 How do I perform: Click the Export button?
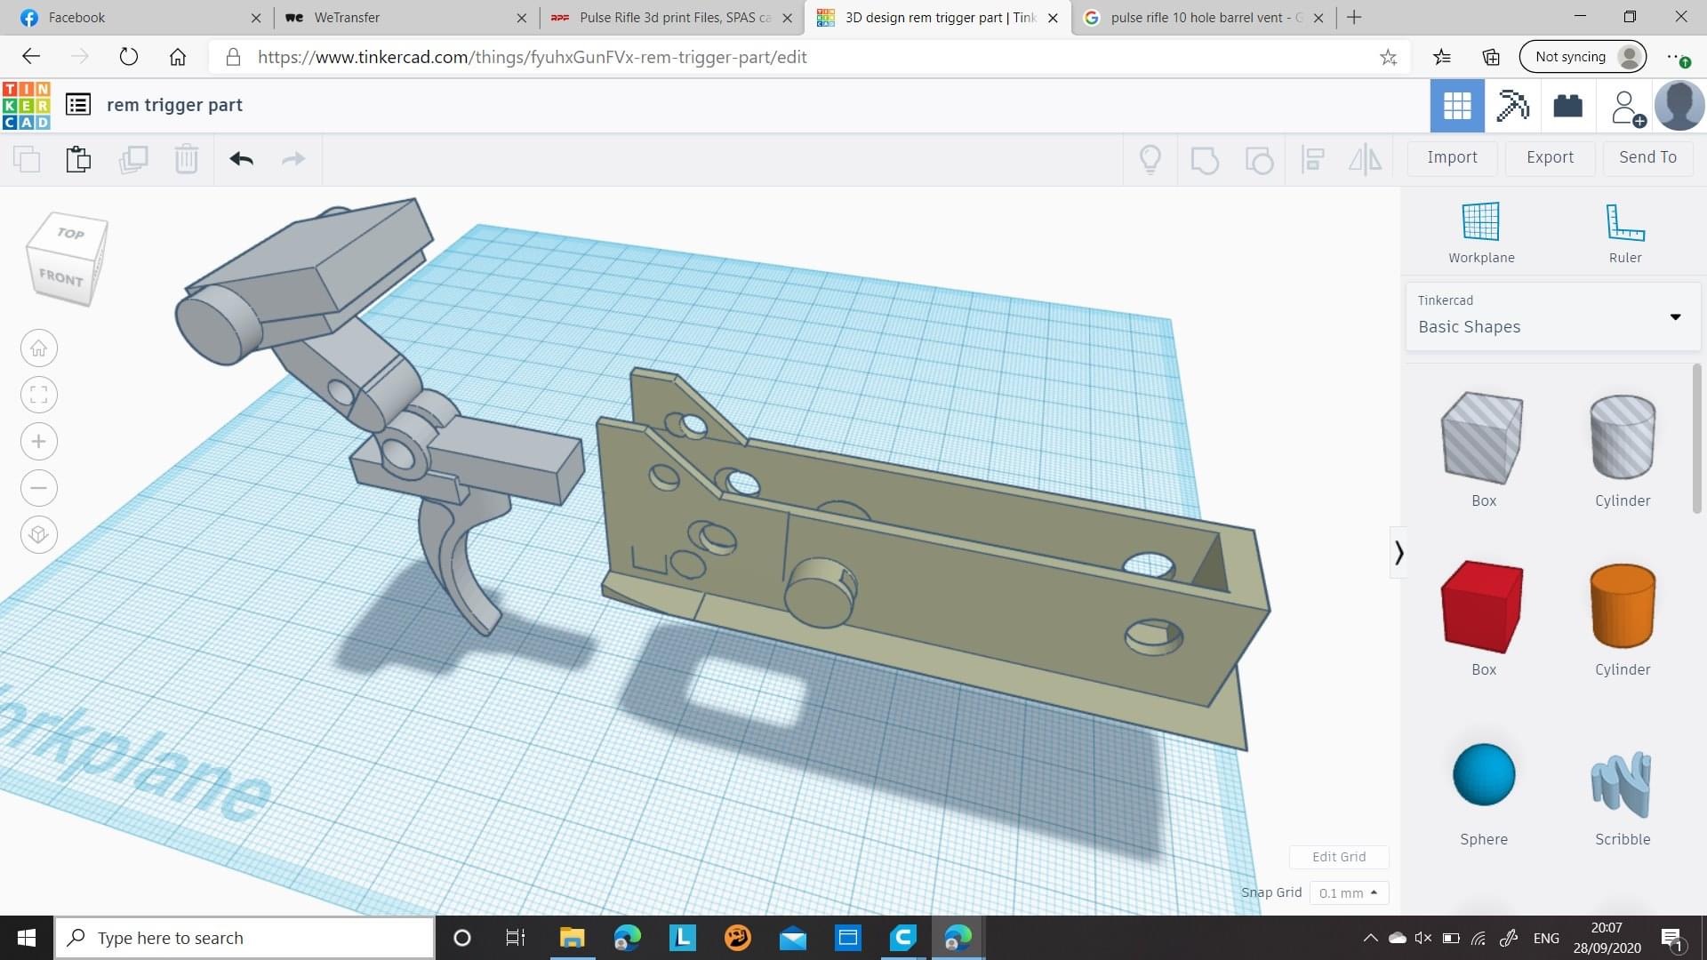(1550, 157)
